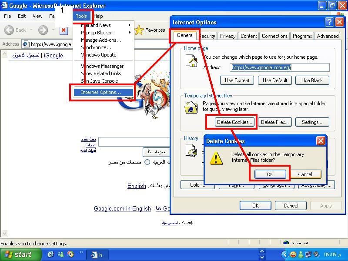Click the Use Default button
348x261 pixels.
pos(275,80)
